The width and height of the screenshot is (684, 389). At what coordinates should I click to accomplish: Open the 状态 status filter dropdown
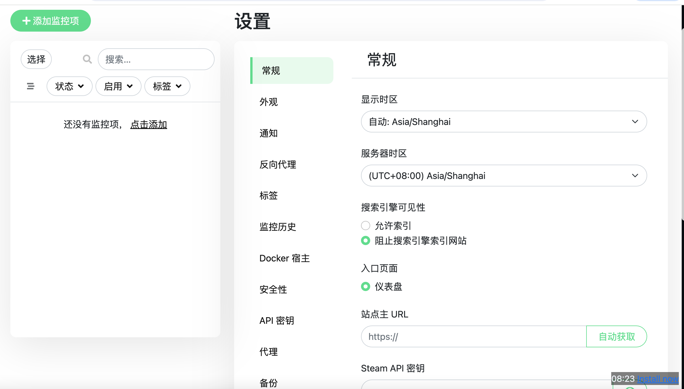69,86
